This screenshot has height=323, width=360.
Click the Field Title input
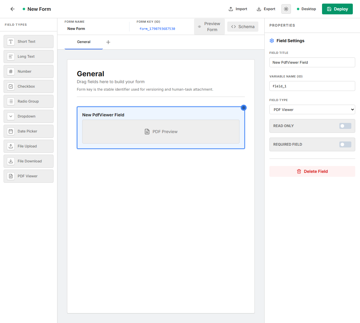pos(312,63)
